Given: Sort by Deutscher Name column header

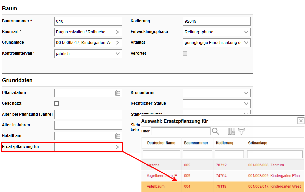Looking at the screenshot, I should click(161, 143).
